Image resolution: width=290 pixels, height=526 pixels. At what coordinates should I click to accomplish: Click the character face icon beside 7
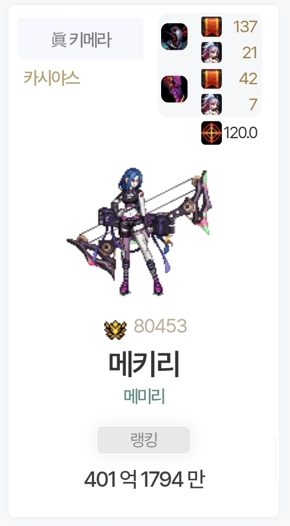[211, 104]
